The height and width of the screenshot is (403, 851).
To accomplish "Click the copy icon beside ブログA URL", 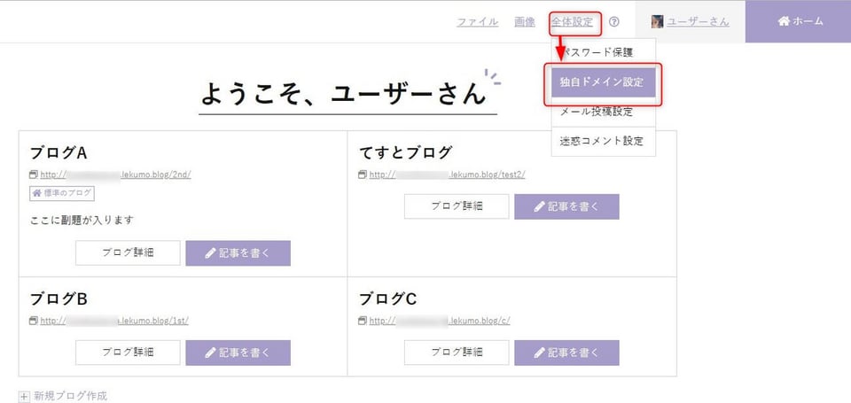I will (x=34, y=174).
